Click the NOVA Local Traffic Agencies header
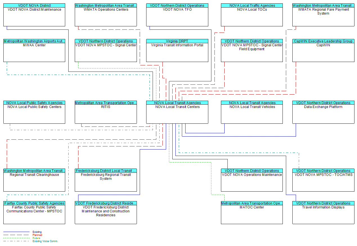This screenshot has width=357, height=246. [x=252, y=5]
